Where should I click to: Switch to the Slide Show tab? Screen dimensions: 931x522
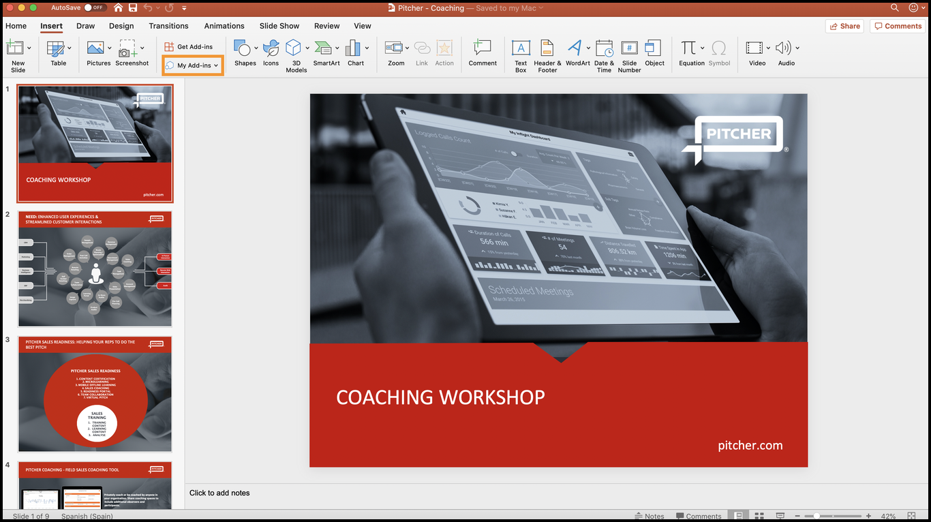(x=279, y=26)
